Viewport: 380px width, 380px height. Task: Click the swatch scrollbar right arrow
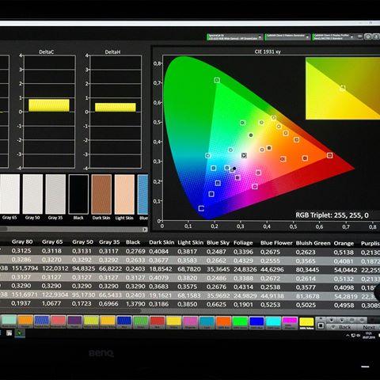coord(145,230)
